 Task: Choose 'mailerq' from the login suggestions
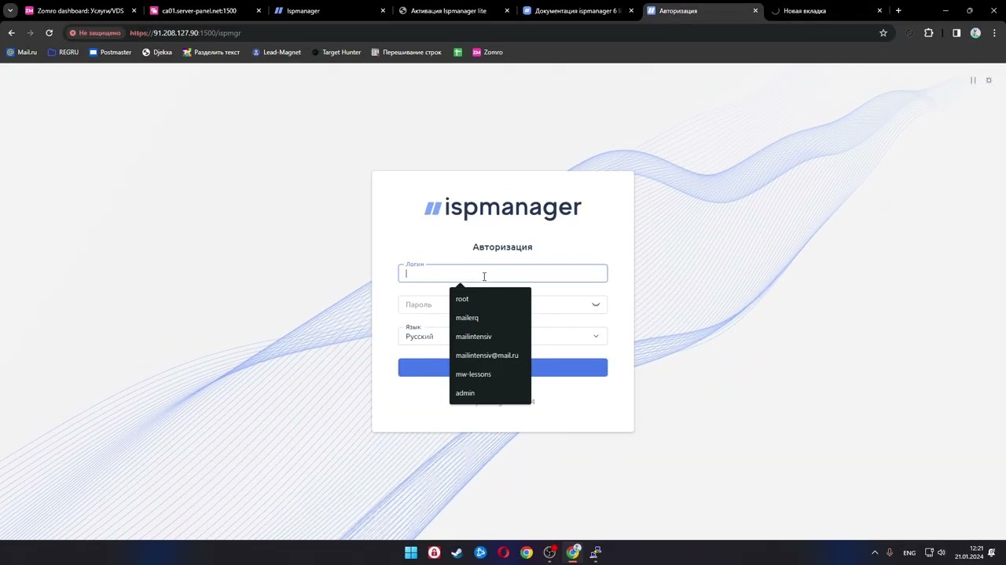[490, 318]
